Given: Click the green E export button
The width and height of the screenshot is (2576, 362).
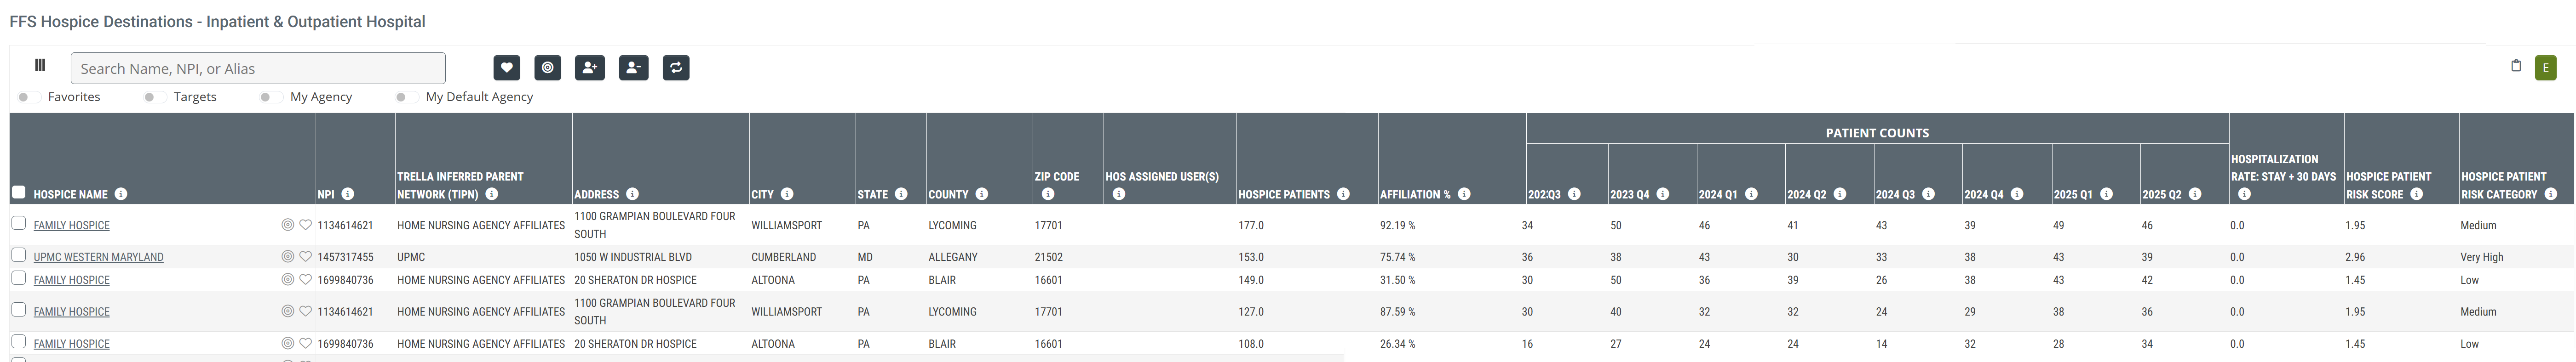Looking at the screenshot, I should click(x=2545, y=68).
